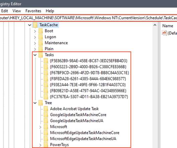Click the Maintenance folder icon
This screenshot has width=177, height=148.
pyautogui.click(x=40, y=43)
